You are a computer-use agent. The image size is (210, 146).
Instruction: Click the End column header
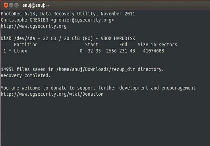(123, 45)
